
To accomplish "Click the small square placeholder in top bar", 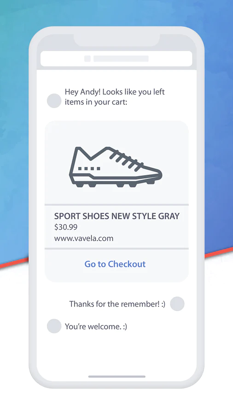I will [87, 59].
